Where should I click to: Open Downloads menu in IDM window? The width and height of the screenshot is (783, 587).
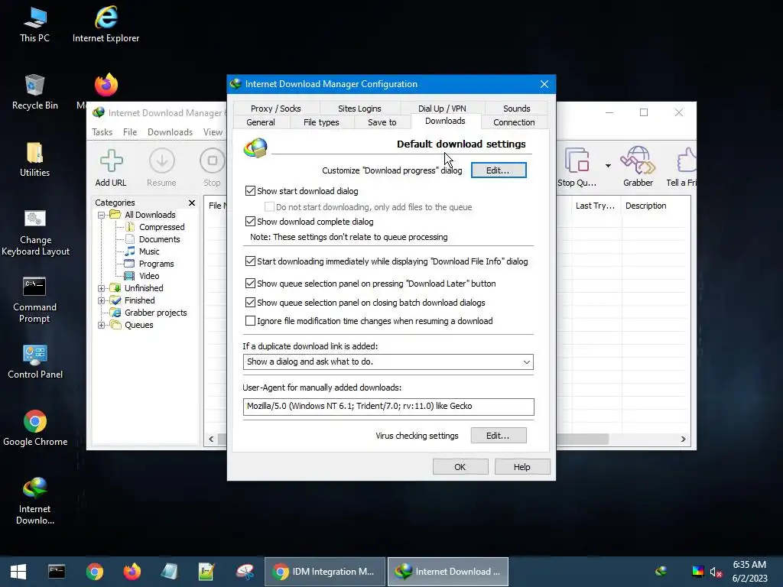(x=170, y=132)
